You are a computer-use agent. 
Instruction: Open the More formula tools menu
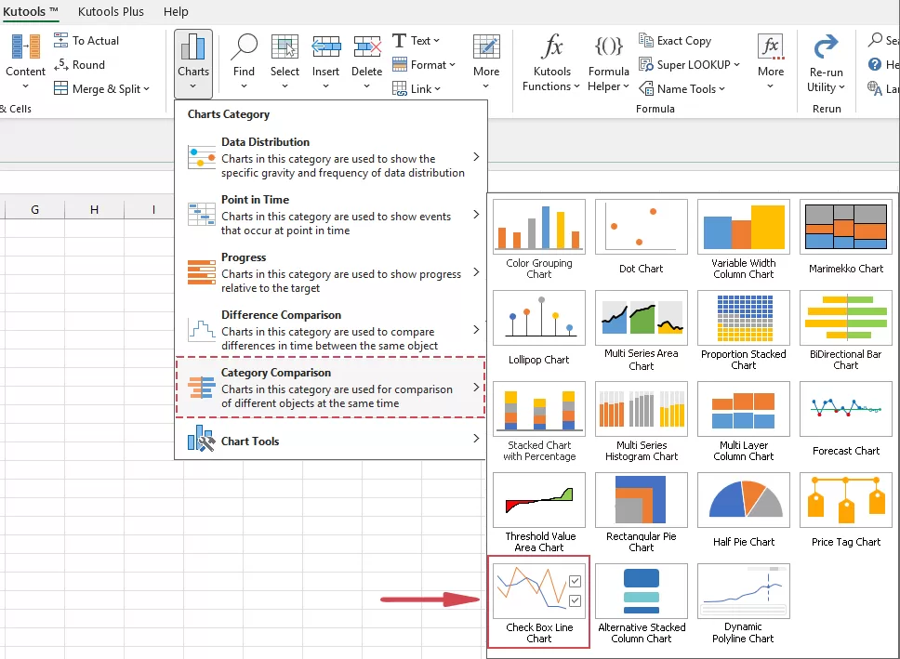coord(770,62)
